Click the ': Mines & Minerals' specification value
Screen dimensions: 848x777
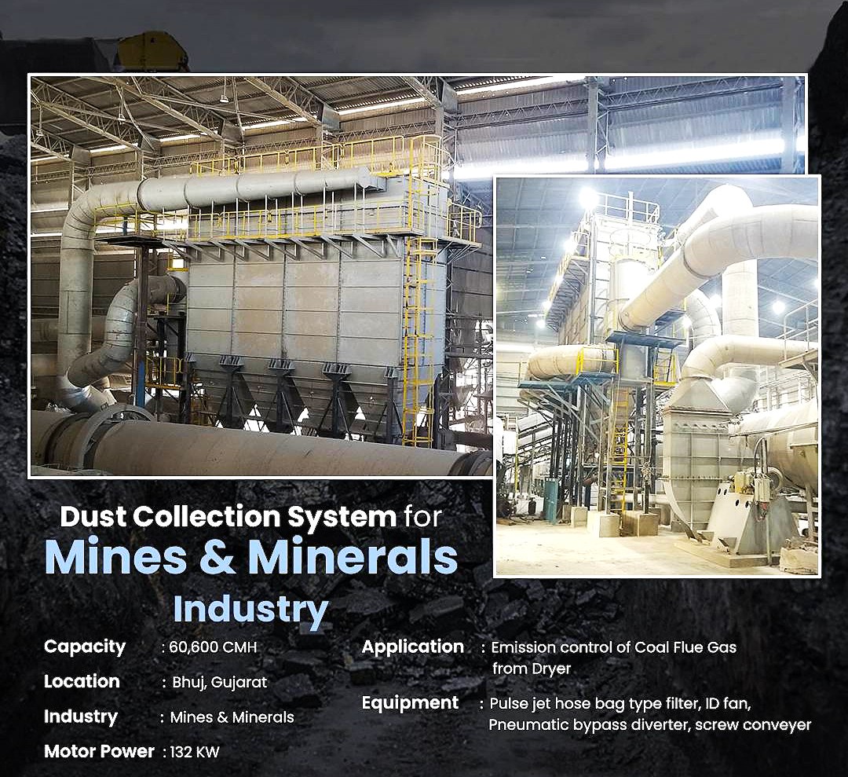(x=227, y=717)
